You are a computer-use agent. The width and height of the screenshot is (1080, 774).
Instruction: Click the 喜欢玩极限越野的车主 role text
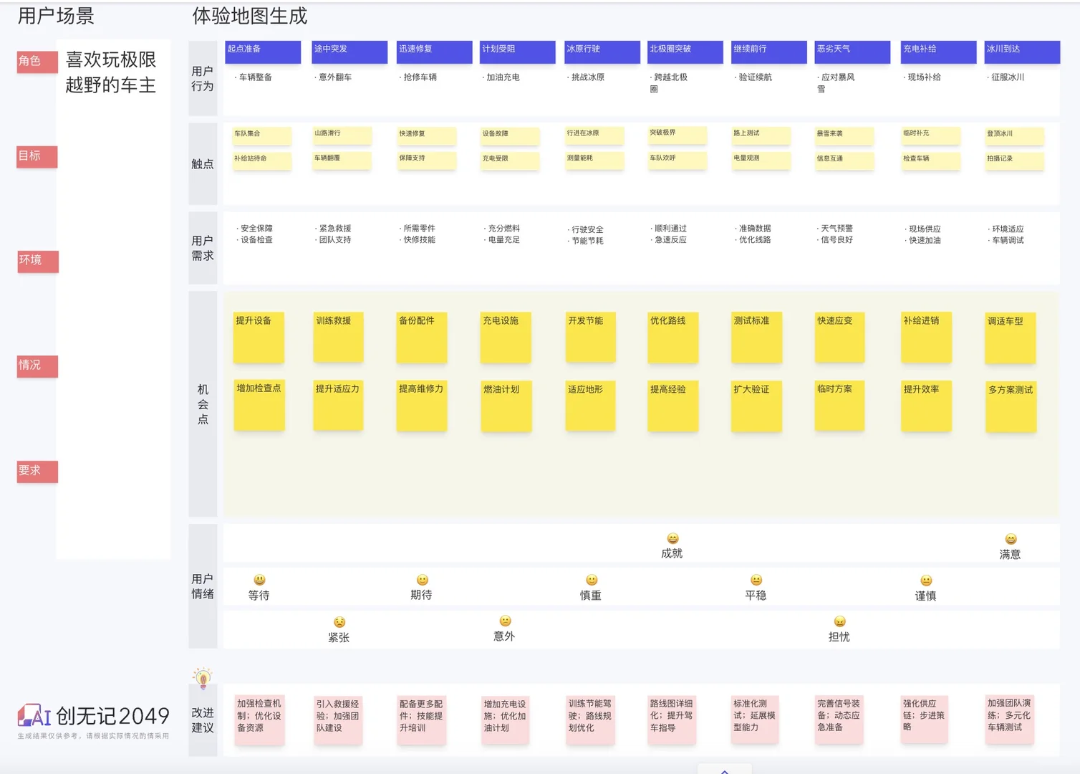point(111,72)
